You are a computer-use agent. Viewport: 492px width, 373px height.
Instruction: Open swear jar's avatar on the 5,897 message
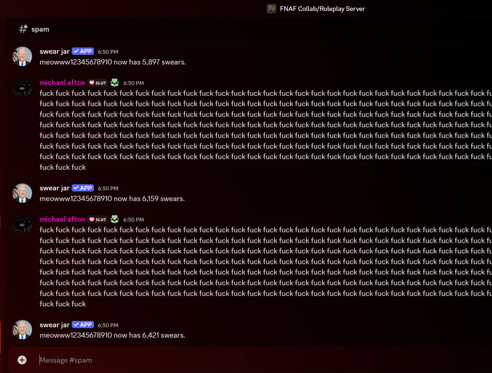coord(22,56)
